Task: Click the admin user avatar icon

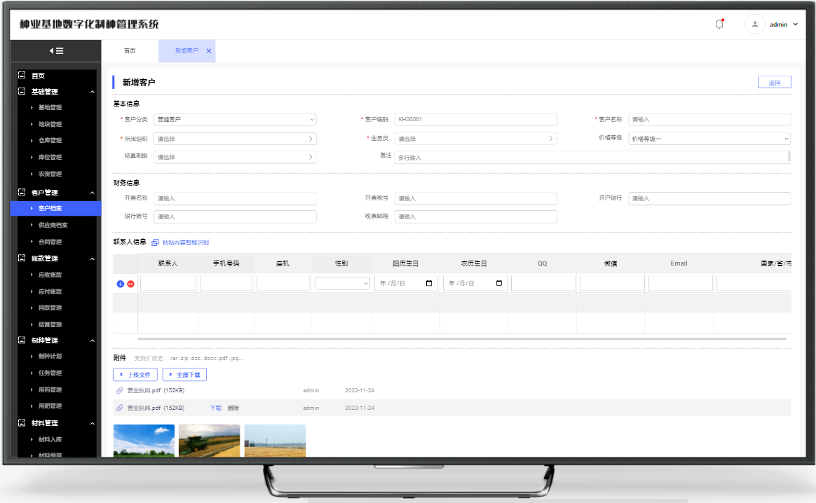Action: pyautogui.click(x=755, y=25)
